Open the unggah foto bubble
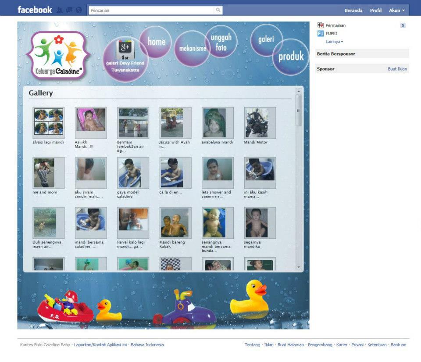 coord(221,42)
